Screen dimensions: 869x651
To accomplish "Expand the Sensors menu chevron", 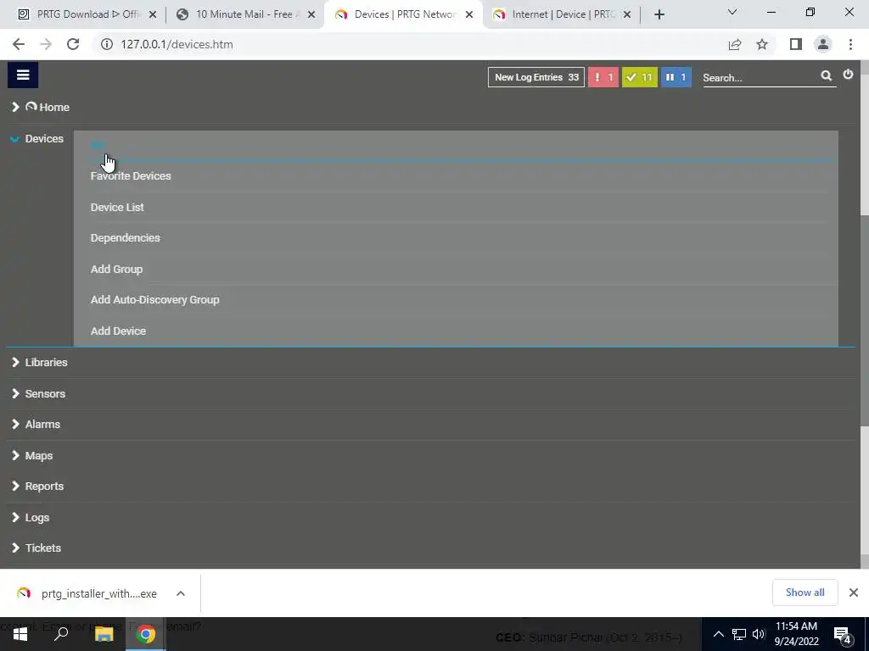I will (x=15, y=393).
